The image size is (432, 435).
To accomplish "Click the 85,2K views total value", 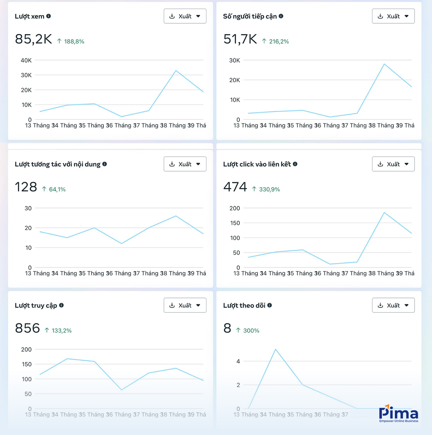I will pyautogui.click(x=33, y=39).
